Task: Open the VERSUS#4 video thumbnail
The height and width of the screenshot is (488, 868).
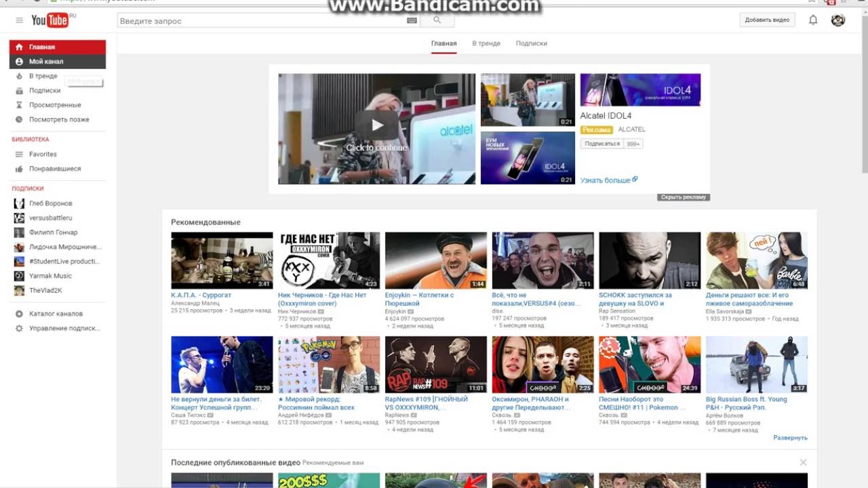Action: click(542, 261)
